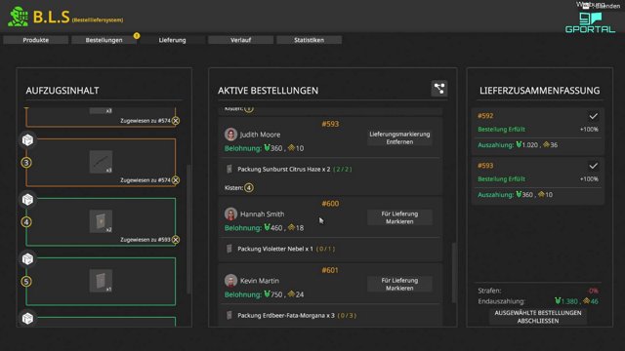Click Hannah Smith's avatar
The image size is (625, 351).
pyautogui.click(x=230, y=214)
